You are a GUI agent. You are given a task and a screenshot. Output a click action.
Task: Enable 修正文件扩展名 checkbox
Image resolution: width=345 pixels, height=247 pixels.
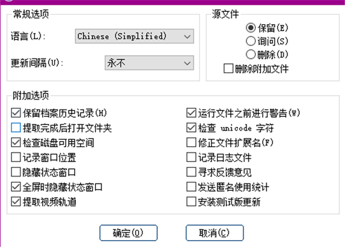[191, 142]
